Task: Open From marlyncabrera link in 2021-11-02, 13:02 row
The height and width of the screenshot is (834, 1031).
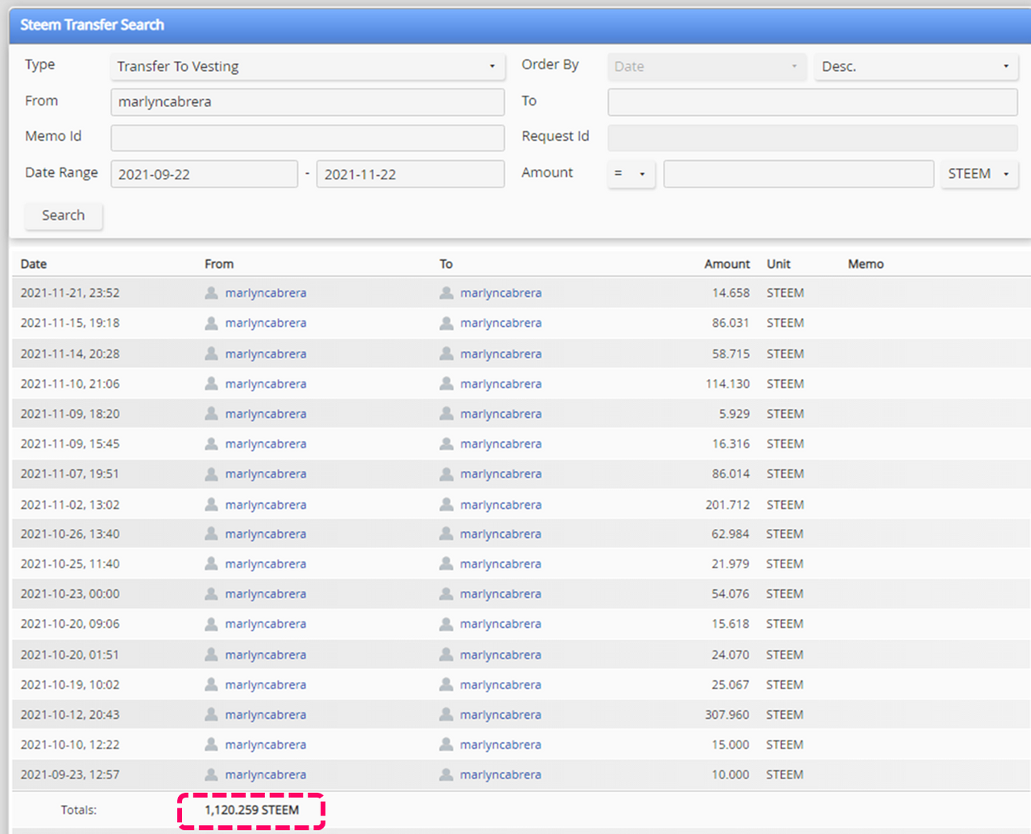Action: click(x=266, y=505)
